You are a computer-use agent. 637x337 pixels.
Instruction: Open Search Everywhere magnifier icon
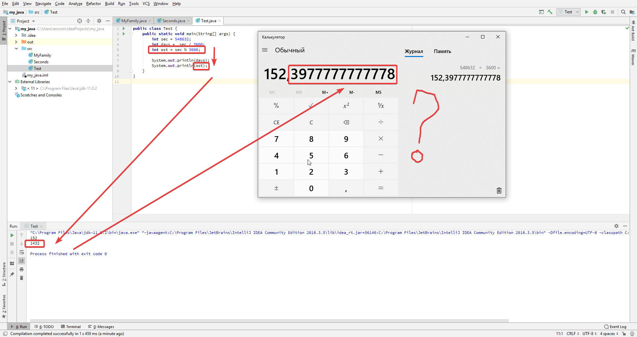623,12
